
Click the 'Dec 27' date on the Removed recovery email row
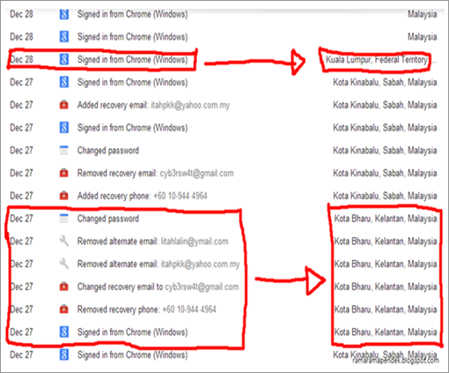(21, 173)
